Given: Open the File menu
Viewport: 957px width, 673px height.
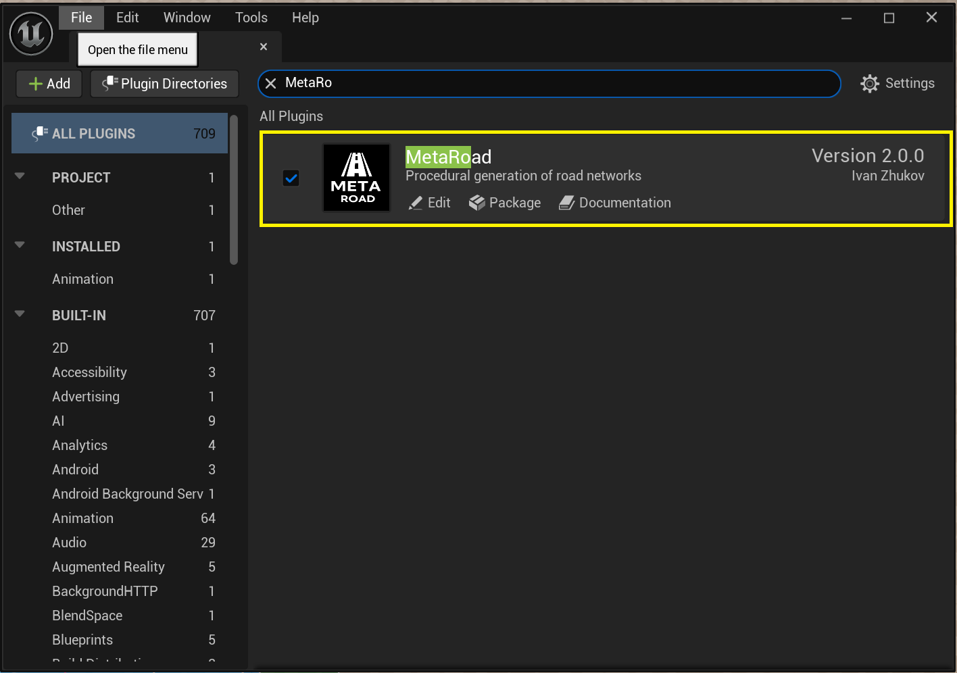Looking at the screenshot, I should click(82, 18).
